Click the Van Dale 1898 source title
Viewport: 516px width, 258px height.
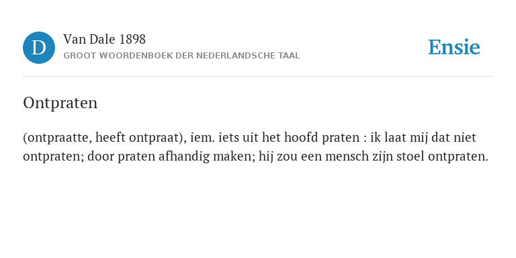pos(104,40)
